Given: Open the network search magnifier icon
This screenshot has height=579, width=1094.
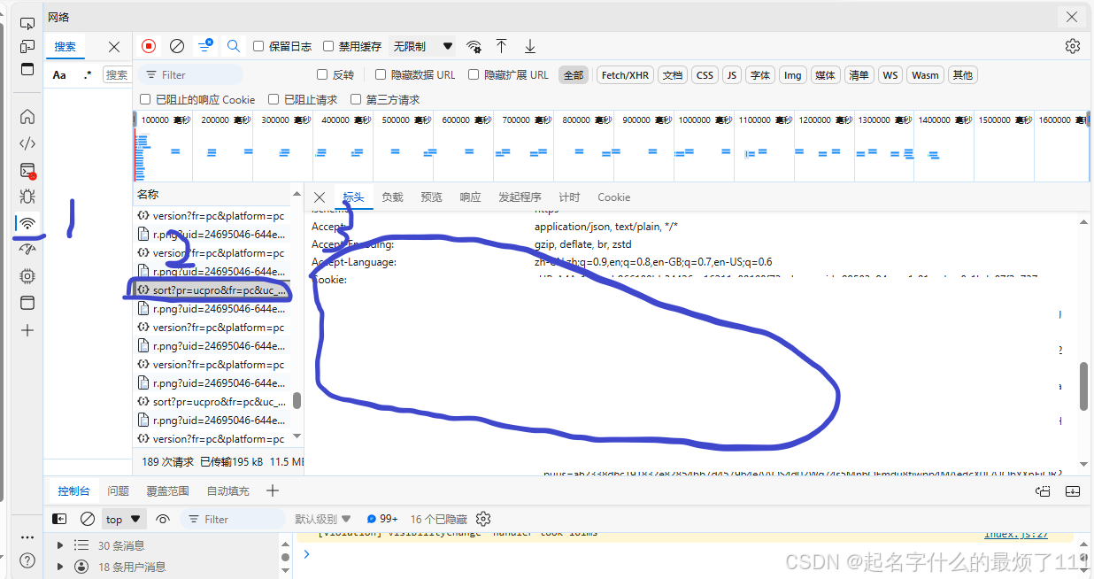Looking at the screenshot, I should tap(234, 46).
